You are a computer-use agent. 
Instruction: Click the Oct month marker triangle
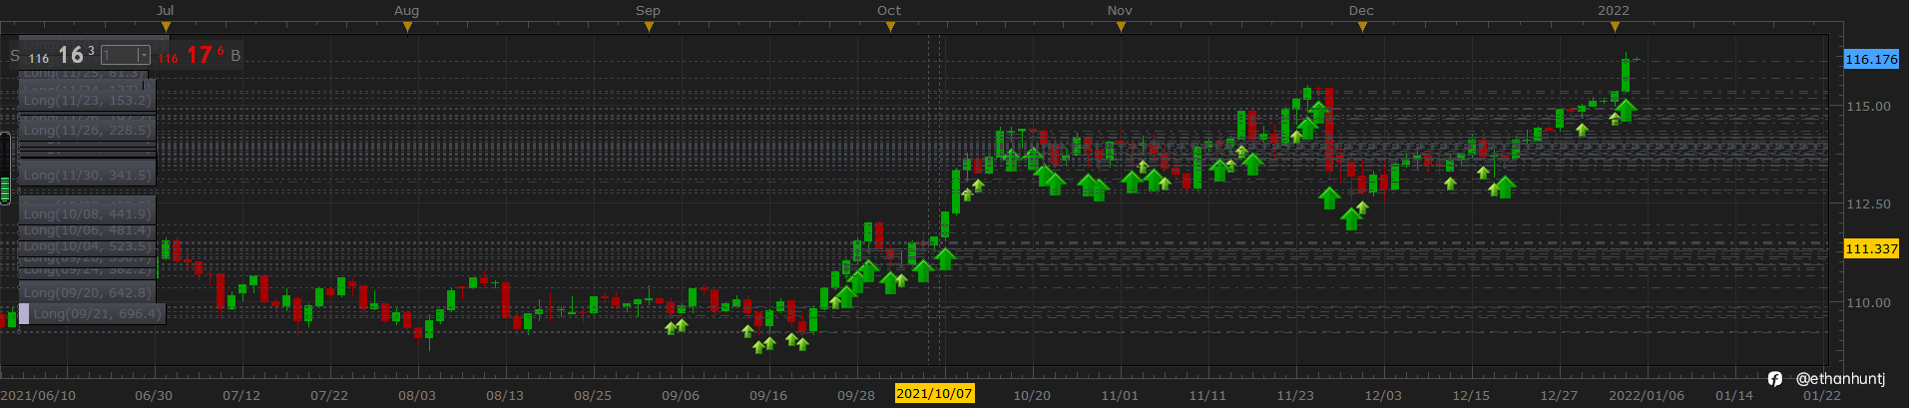point(890,27)
